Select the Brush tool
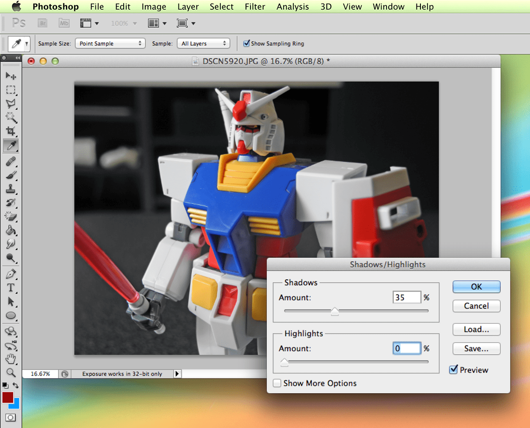The height and width of the screenshot is (428, 530). point(11,175)
